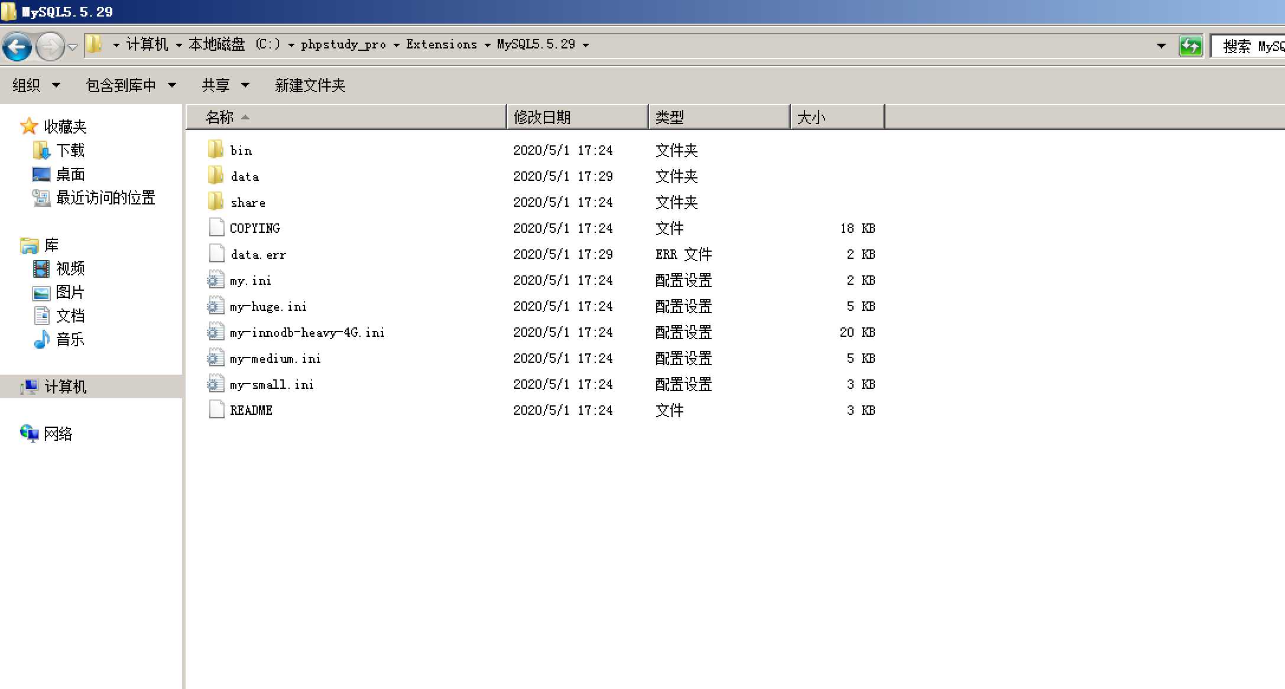
Task: Sort by 名称 column header
Action: click(x=346, y=117)
